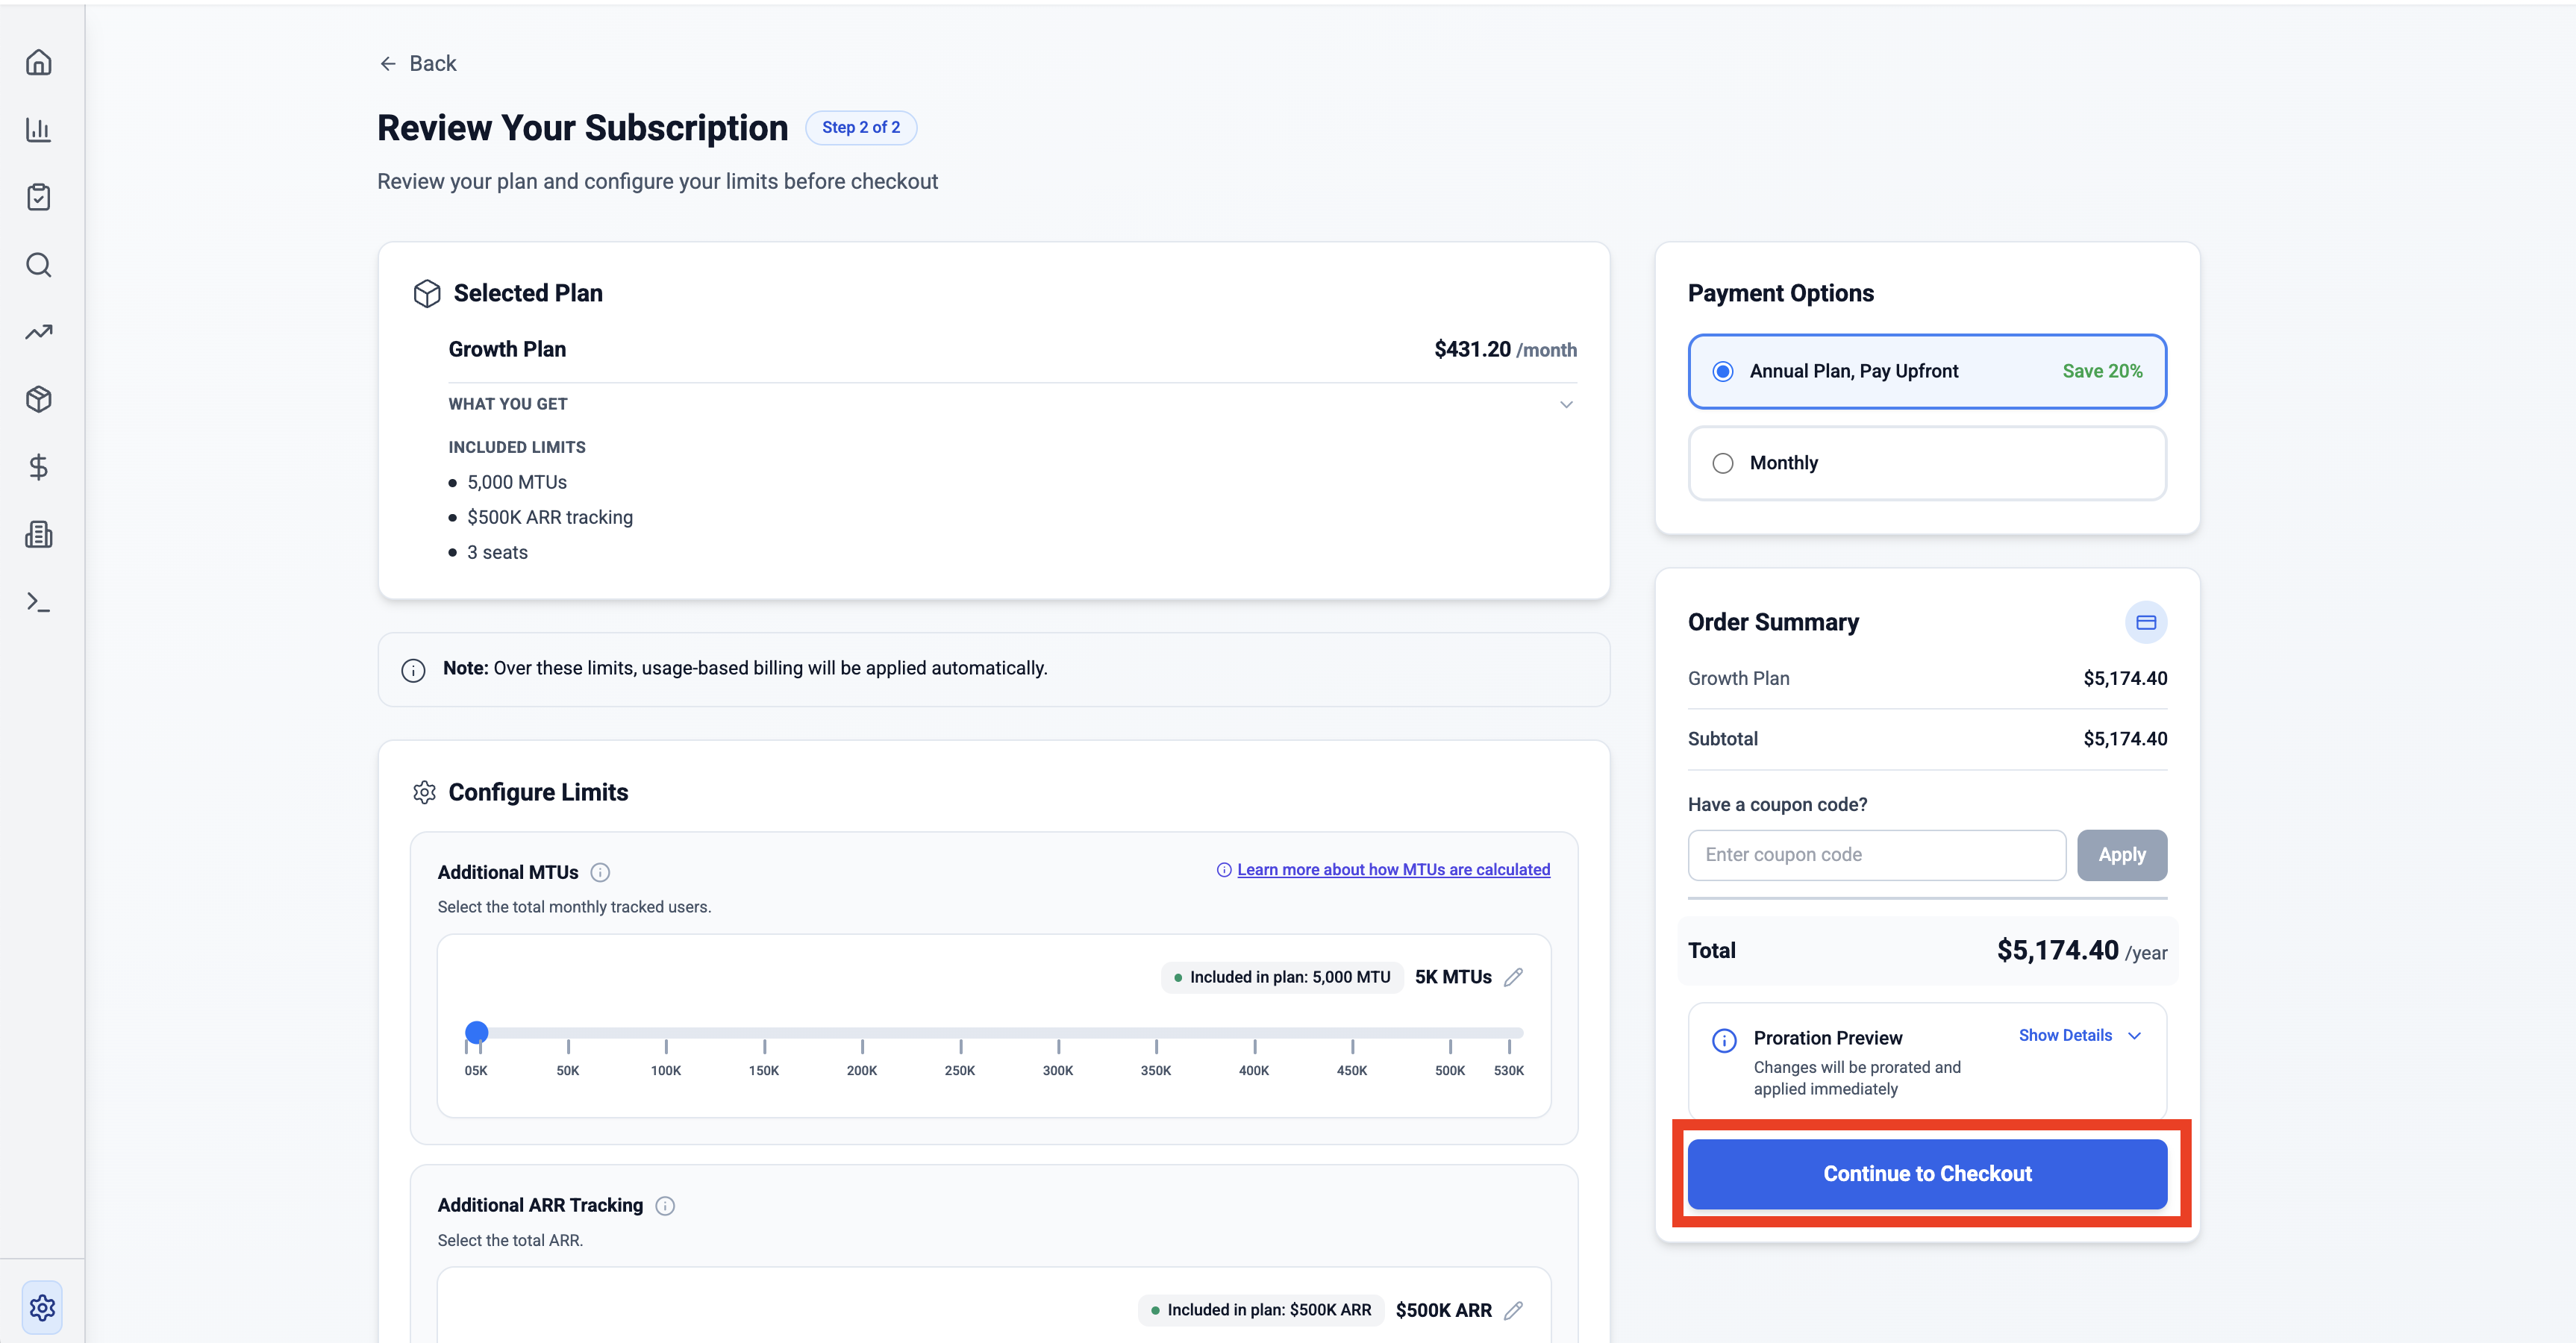Screen dimensions: 2576x1343
Task: Click the Have a coupon code? label
Action: click(1777, 805)
